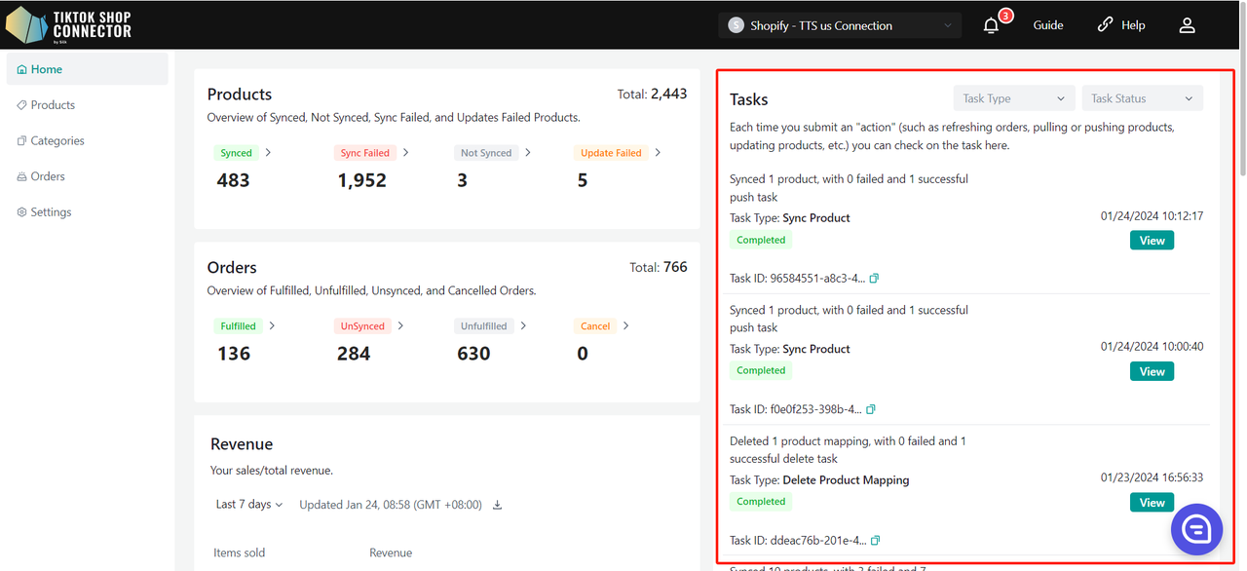The height and width of the screenshot is (571, 1247).
Task: Click View for the 10:12:17 sync task
Action: (1152, 241)
